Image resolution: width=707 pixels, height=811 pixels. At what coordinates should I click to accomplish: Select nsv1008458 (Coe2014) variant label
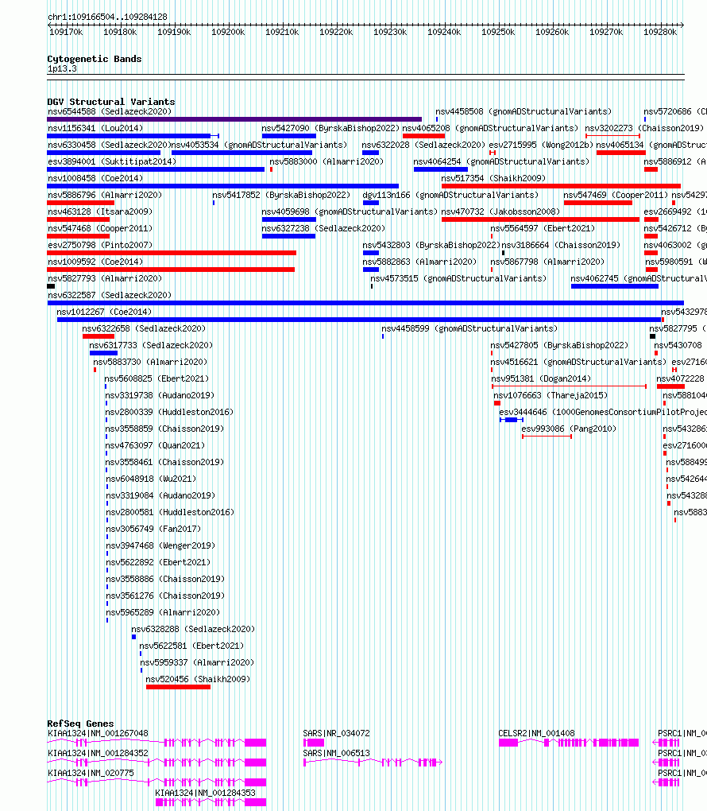coord(95,178)
